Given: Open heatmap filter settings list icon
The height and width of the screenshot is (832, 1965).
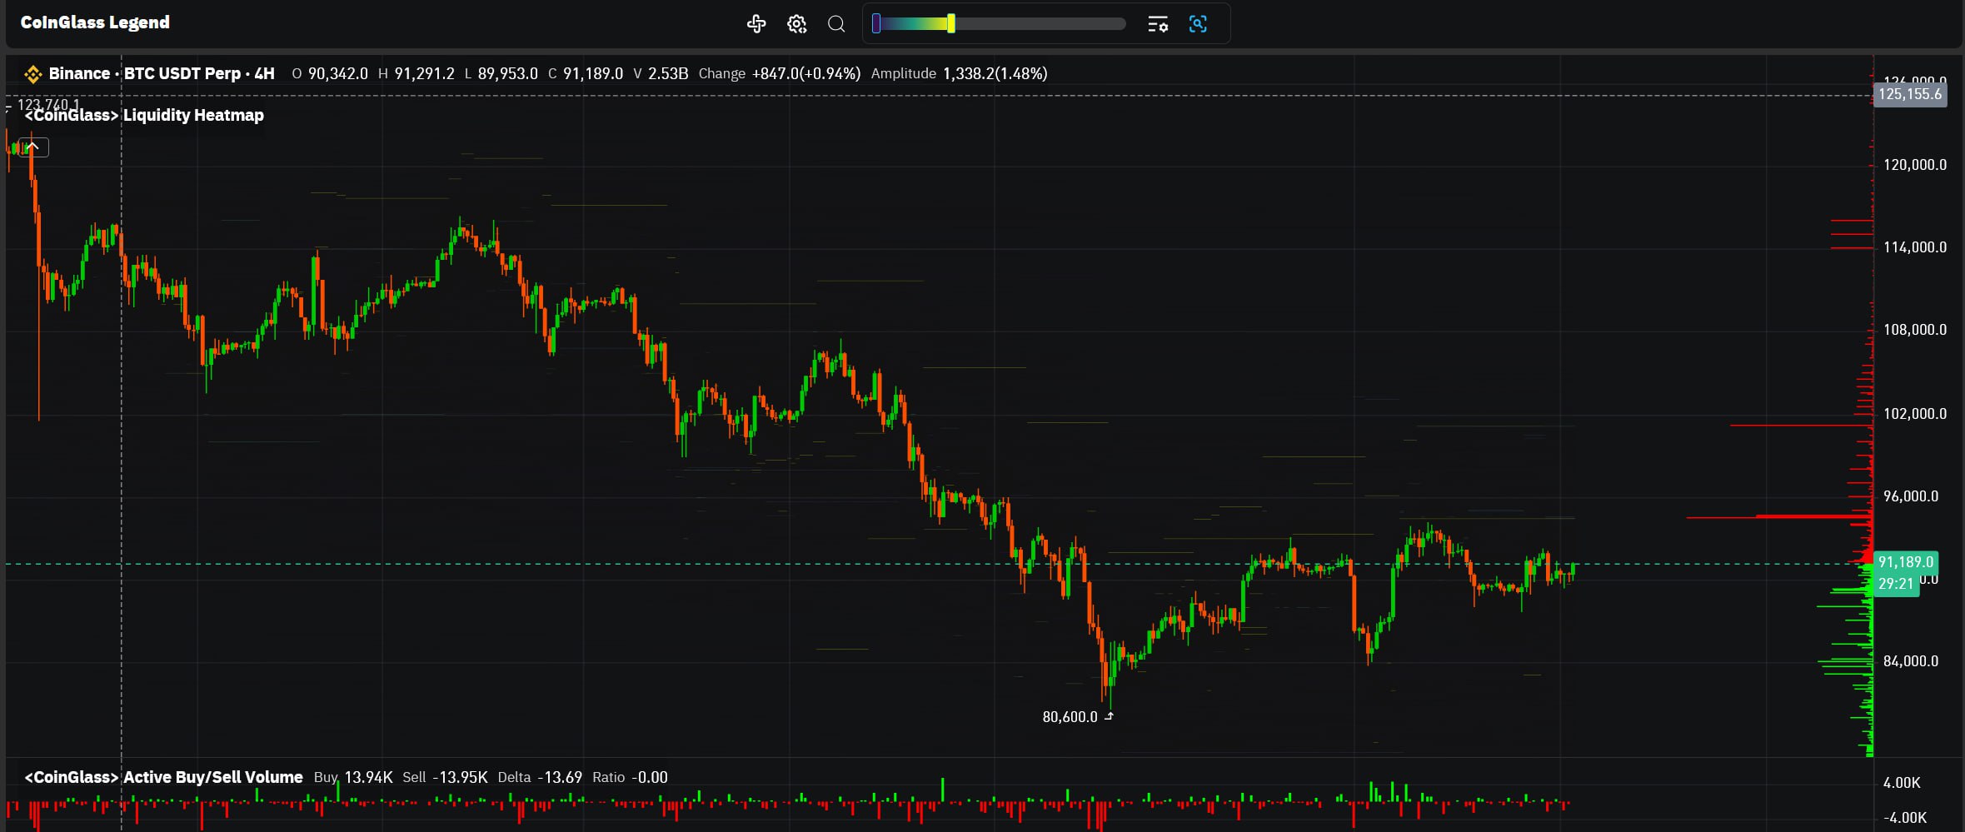Looking at the screenshot, I should [1157, 24].
